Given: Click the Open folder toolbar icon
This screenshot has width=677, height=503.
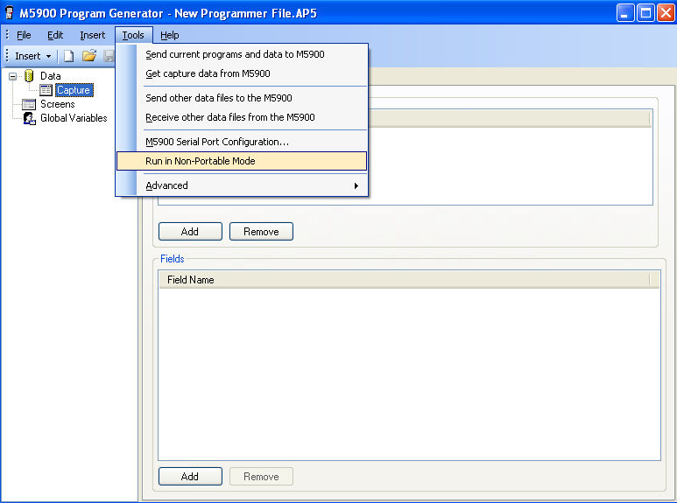Looking at the screenshot, I should pos(88,56).
